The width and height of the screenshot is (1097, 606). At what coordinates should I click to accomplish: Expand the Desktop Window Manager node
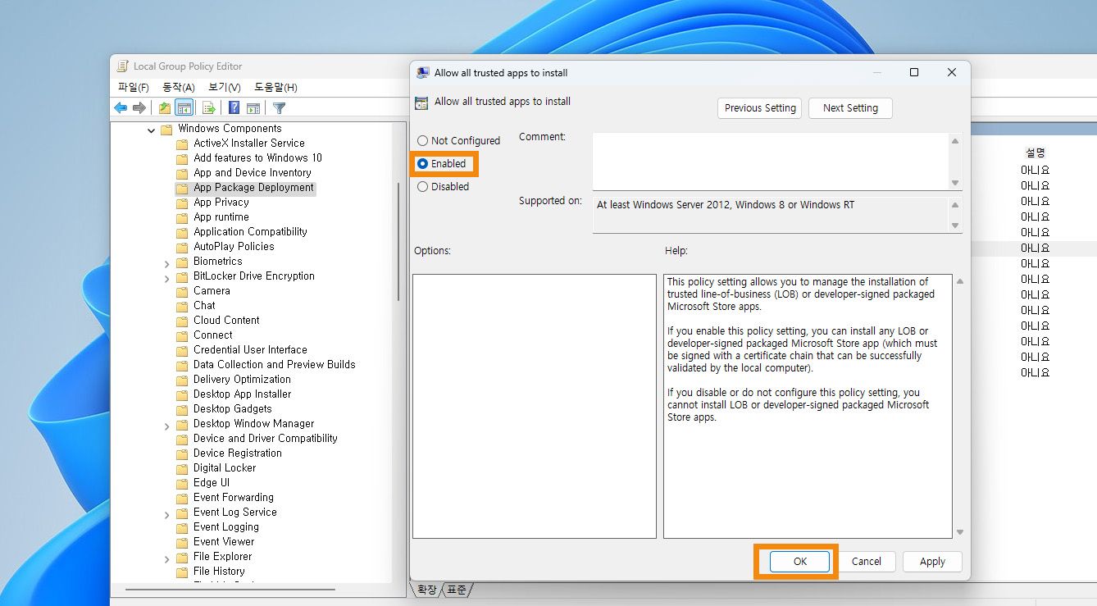click(167, 425)
